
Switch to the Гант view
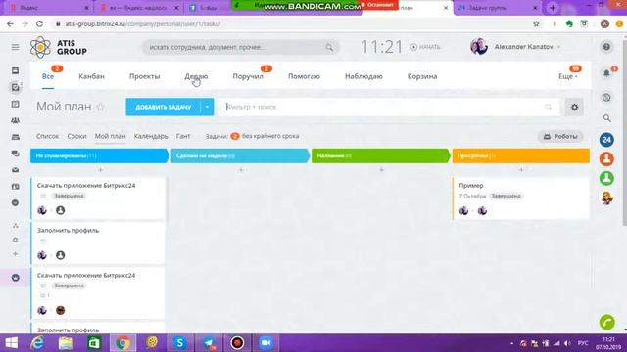tap(183, 136)
